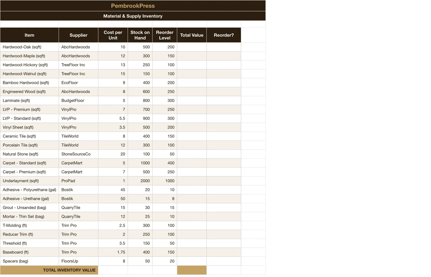Click the Supplier column header

pyautogui.click(x=78, y=35)
